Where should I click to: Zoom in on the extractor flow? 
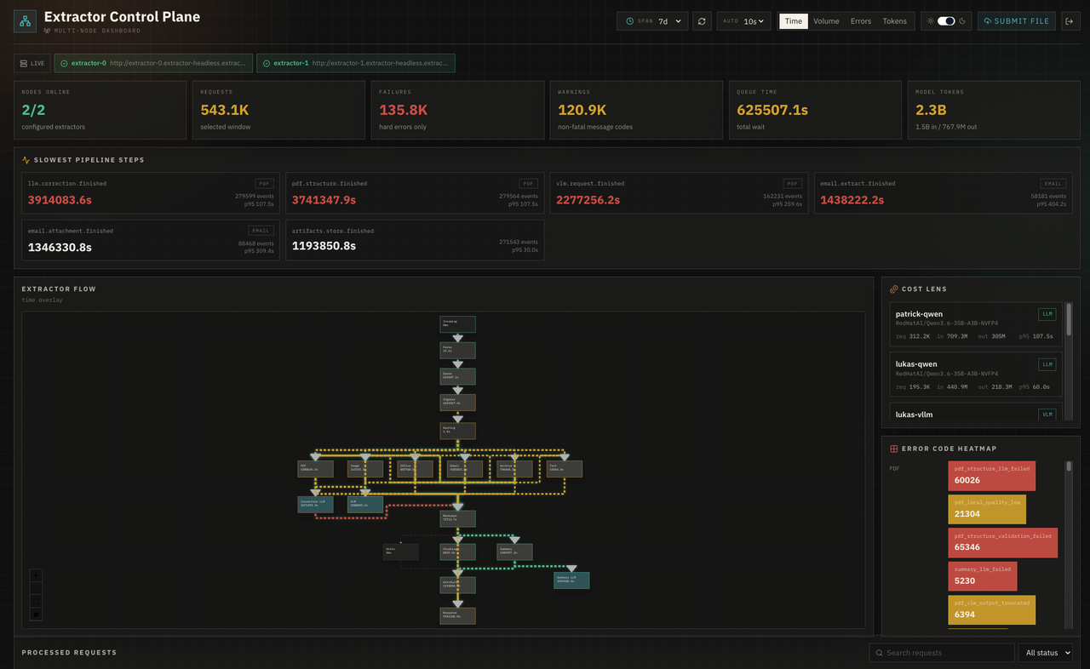36,575
